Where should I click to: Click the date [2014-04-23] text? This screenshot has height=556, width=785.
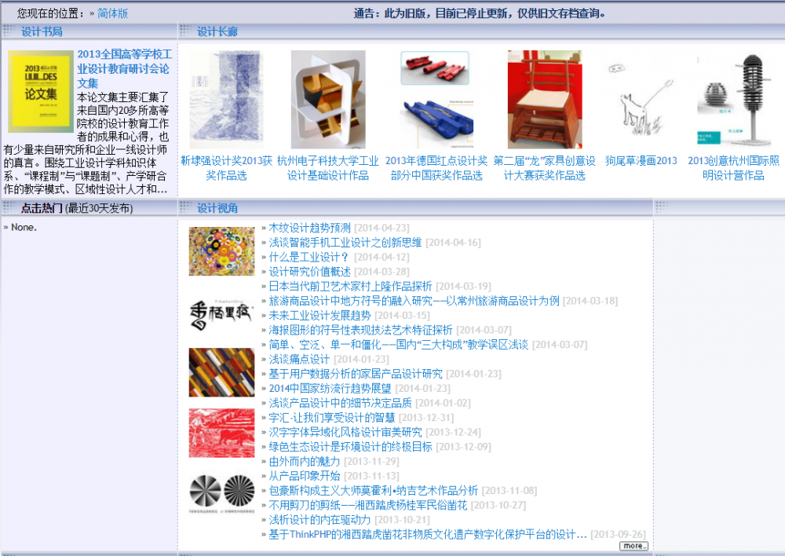[382, 228]
